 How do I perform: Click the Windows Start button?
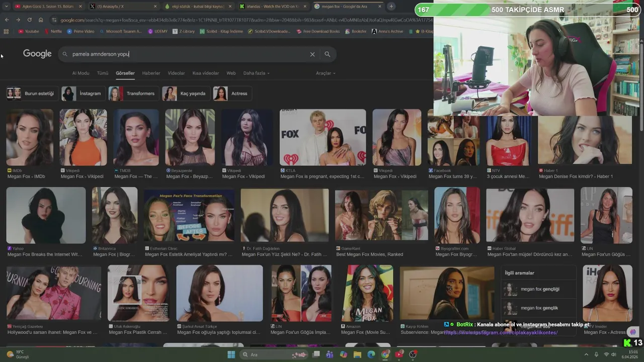pos(231,354)
